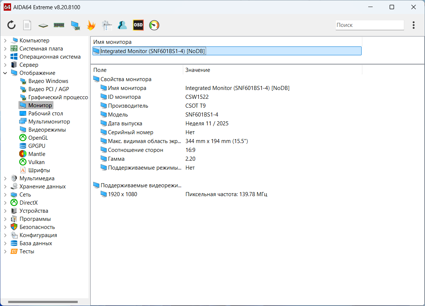
Task: Open the Vulkan tree item
Action: click(x=36, y=162)
